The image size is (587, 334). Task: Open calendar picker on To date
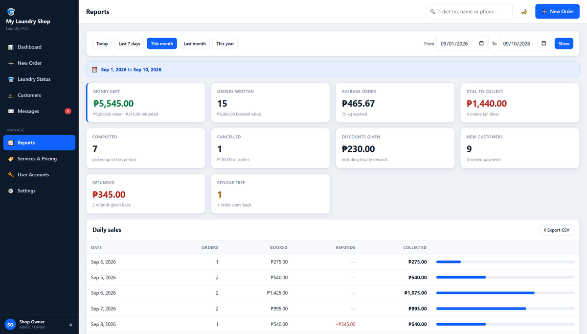[543, 44]
